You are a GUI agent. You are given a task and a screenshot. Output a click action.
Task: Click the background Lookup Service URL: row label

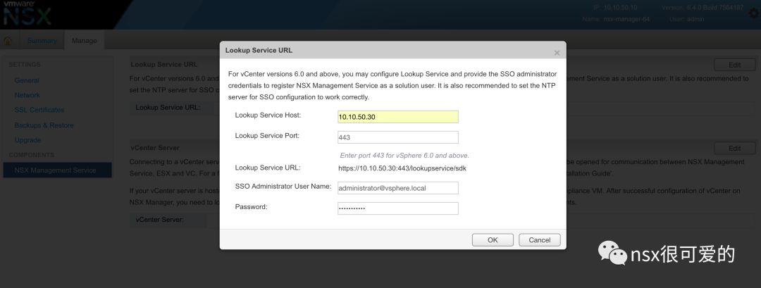168,107
